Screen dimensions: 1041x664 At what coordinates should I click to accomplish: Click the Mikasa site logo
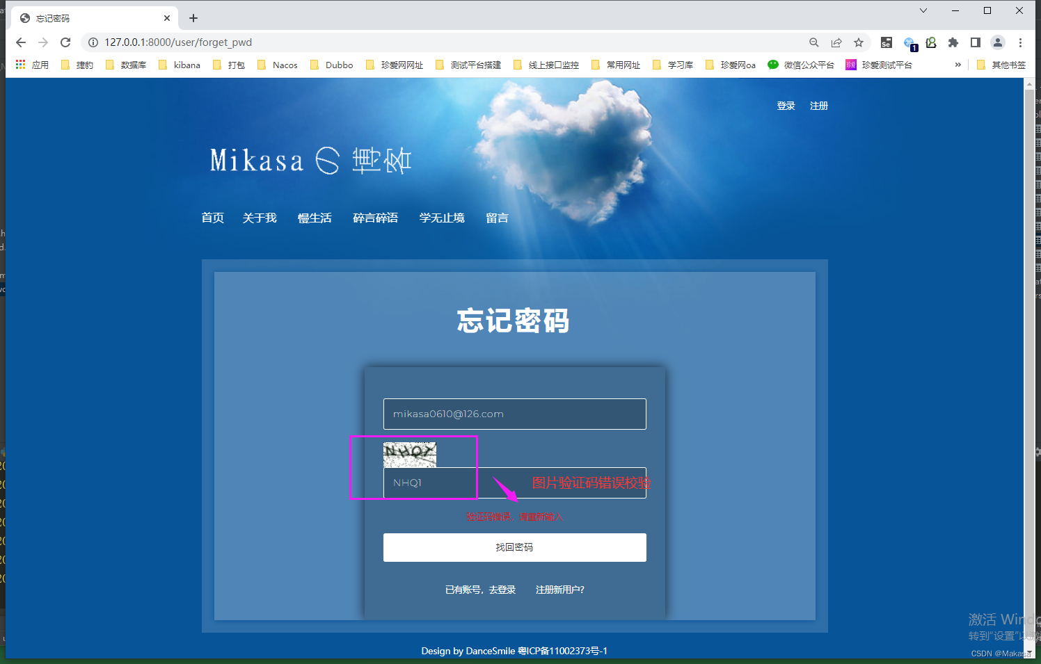(x=310, y=161)
